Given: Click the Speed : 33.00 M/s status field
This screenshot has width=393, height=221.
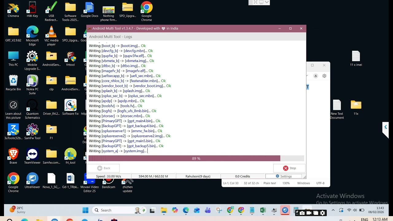Looking at the screenshot, I should (109, 176).
